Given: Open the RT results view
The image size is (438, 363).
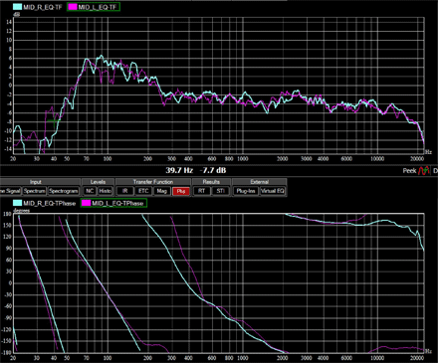Looking at the screenshot, I should (201, 191).
